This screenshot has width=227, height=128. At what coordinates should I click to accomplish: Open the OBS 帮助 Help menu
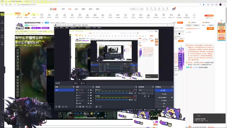pyautogui.click(x=100, y=28)
